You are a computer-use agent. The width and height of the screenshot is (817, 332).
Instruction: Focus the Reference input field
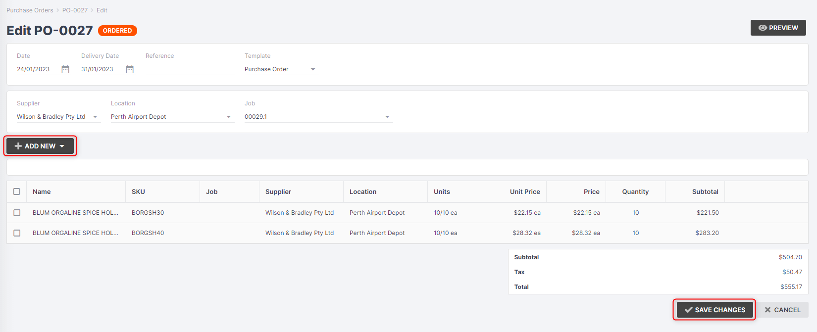click(x=190, y=69)
